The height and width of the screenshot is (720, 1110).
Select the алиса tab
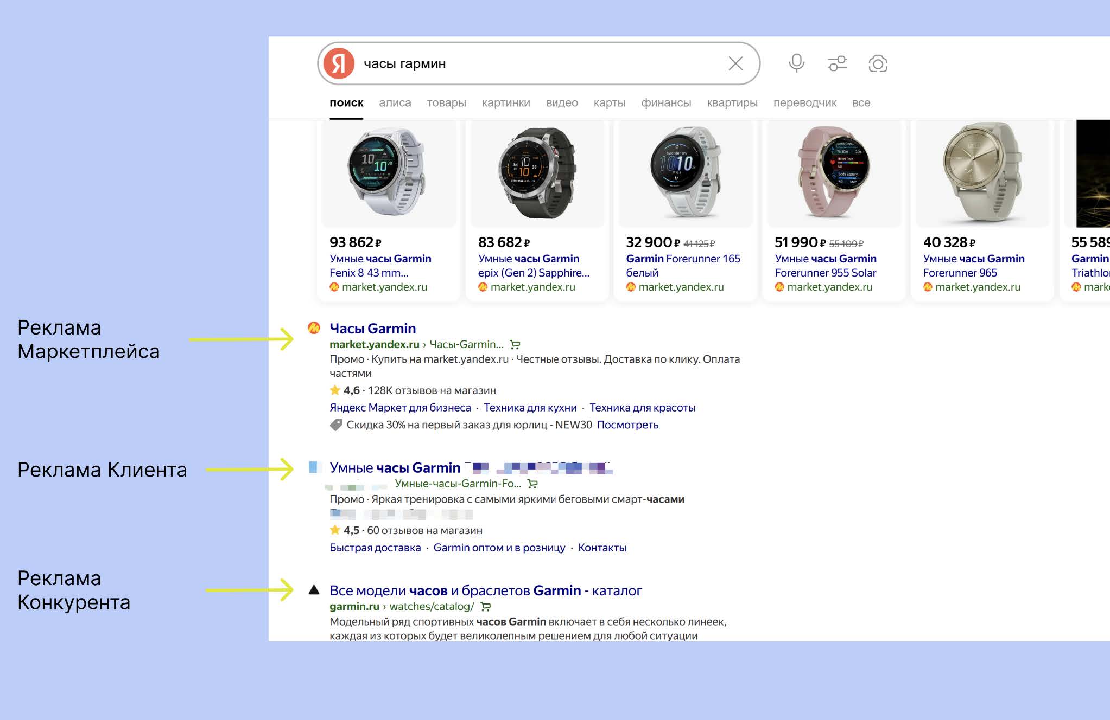coord(395,103)
